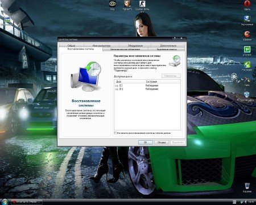256x205 pixels.
Task: Launch the uTorrent desktop icon
Action: pyautogui.click(x=247, y=51)
